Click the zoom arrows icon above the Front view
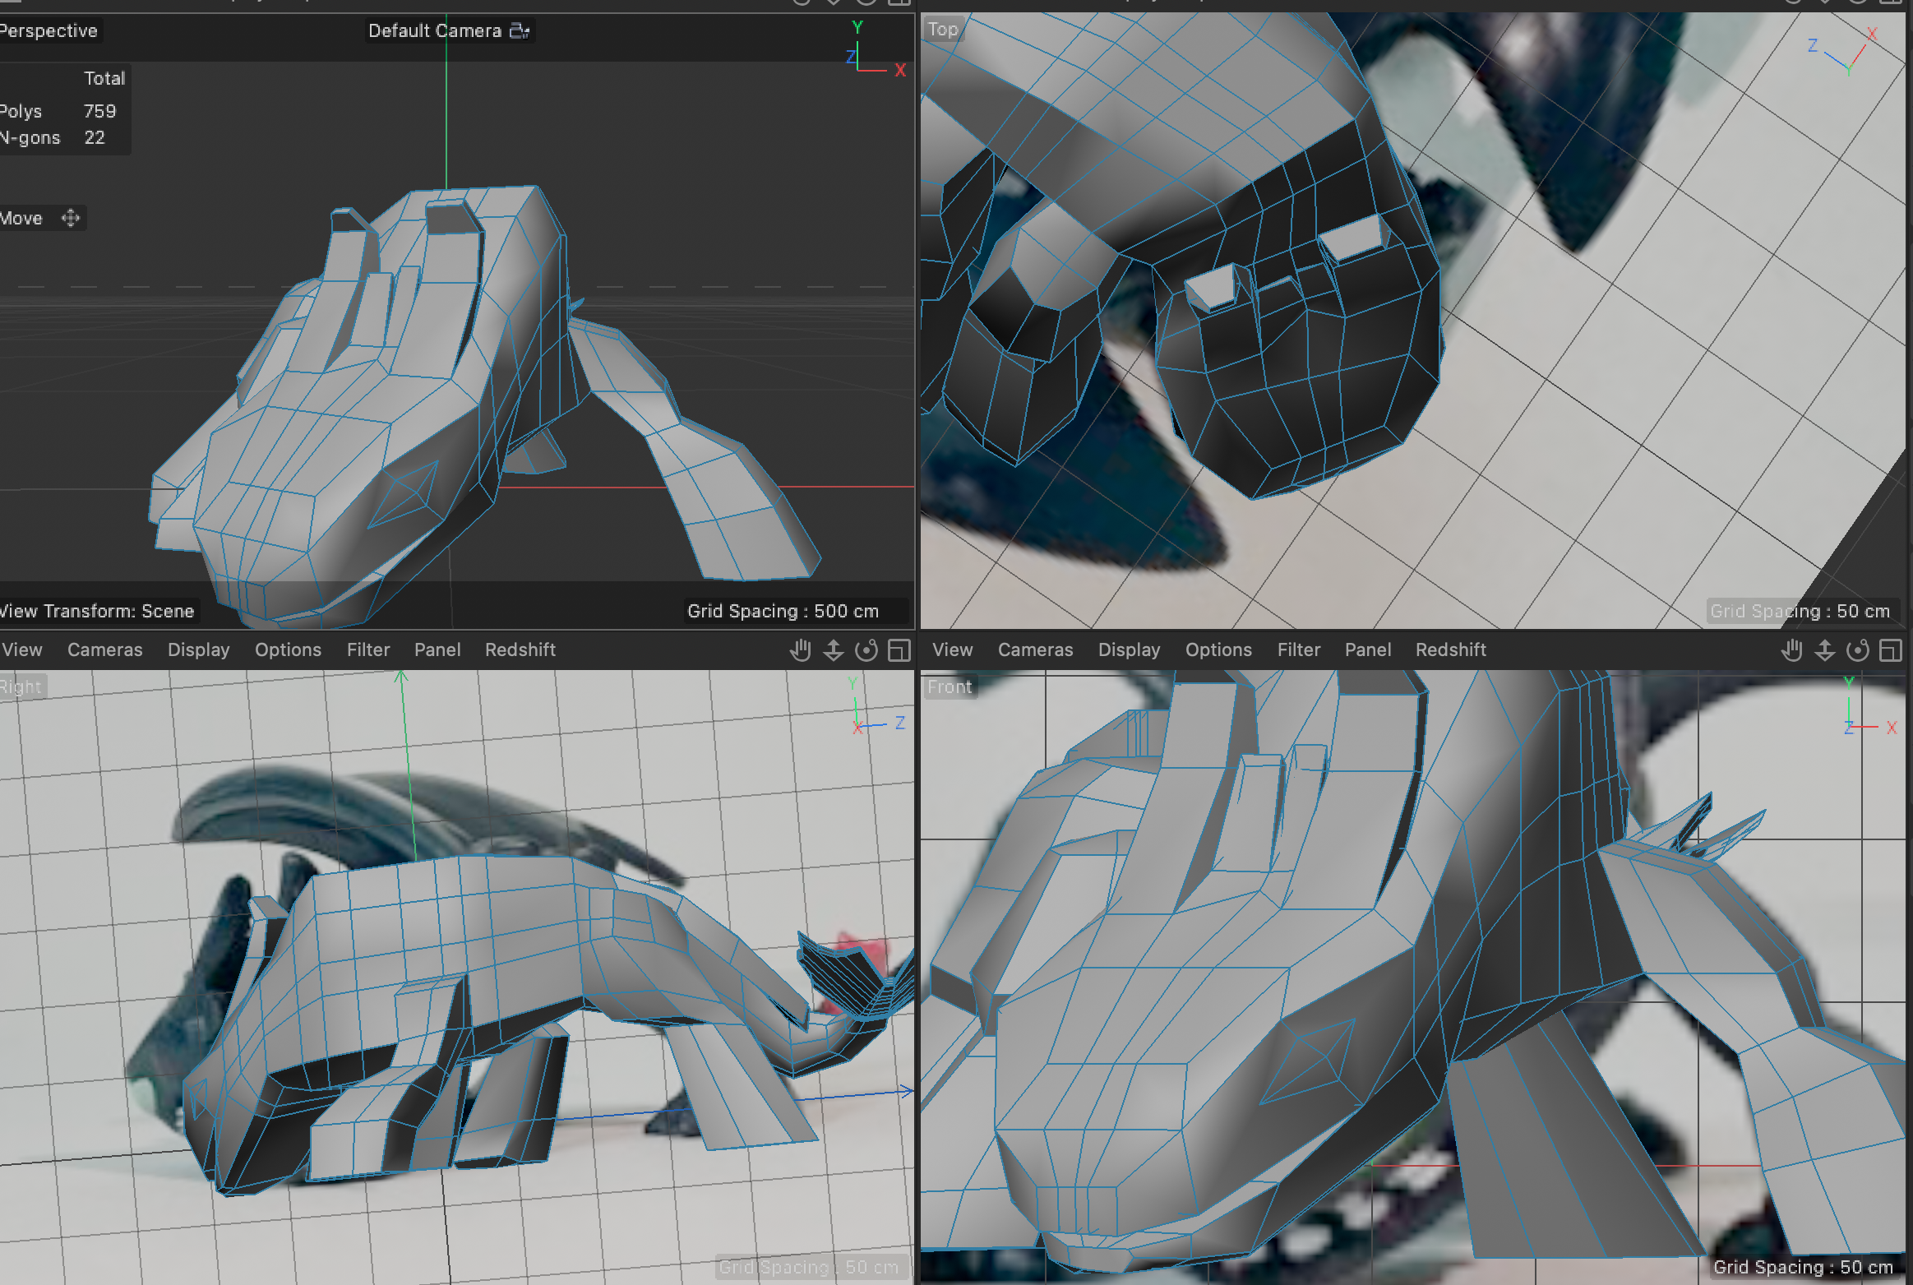 pyautogui.click(x=1826, y=649)
